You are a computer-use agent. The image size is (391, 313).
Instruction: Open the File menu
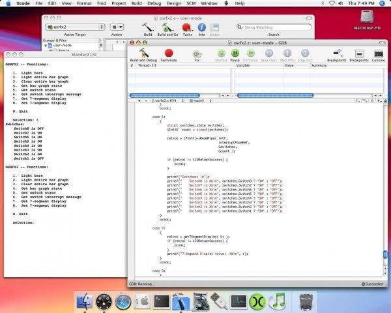pyautogui.click(x=39, y=3)
